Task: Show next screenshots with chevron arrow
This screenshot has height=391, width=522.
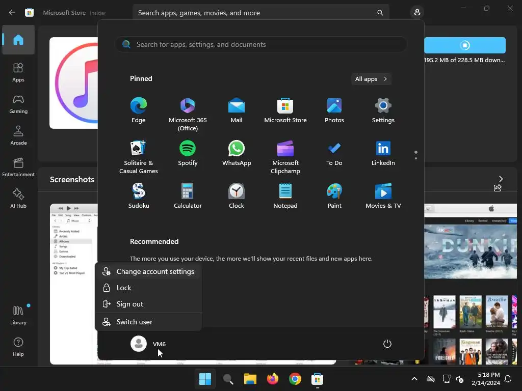Action: coord(501,179)
